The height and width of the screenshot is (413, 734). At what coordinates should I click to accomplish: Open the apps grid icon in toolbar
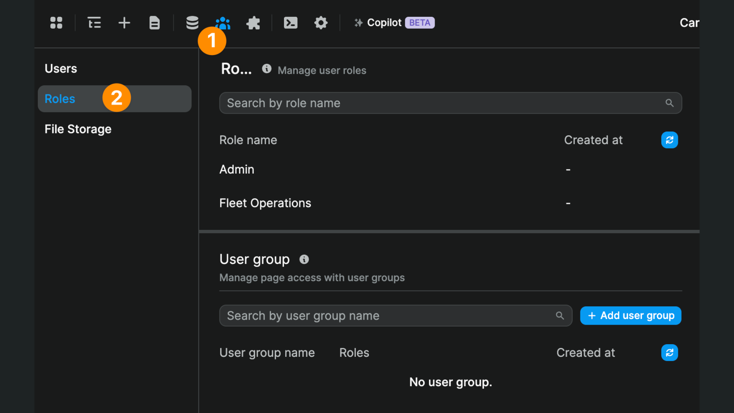[x=56, y=23]
